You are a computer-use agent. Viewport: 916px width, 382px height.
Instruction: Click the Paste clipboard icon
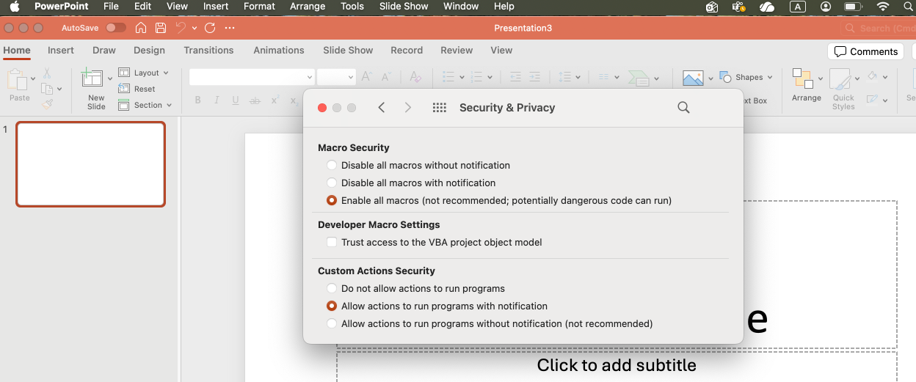(17, 81)
